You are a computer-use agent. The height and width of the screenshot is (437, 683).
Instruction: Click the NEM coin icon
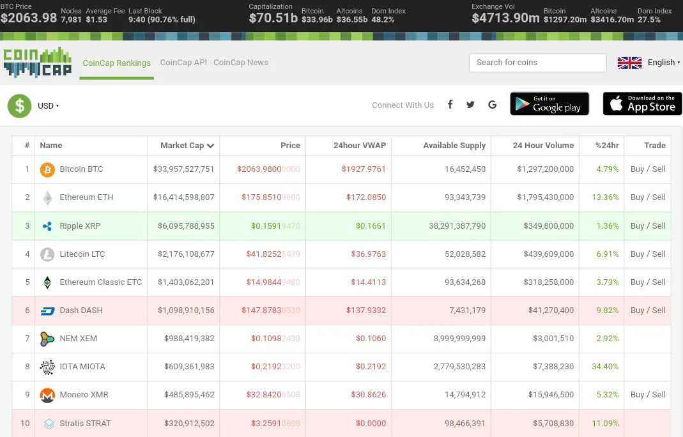[x=47, y=339]
